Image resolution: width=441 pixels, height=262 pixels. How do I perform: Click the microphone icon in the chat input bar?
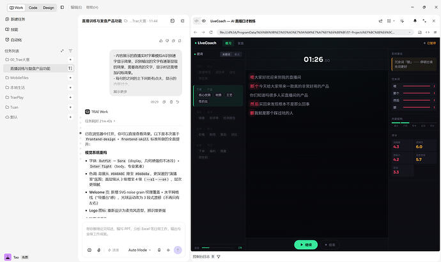tap(159, 250)
